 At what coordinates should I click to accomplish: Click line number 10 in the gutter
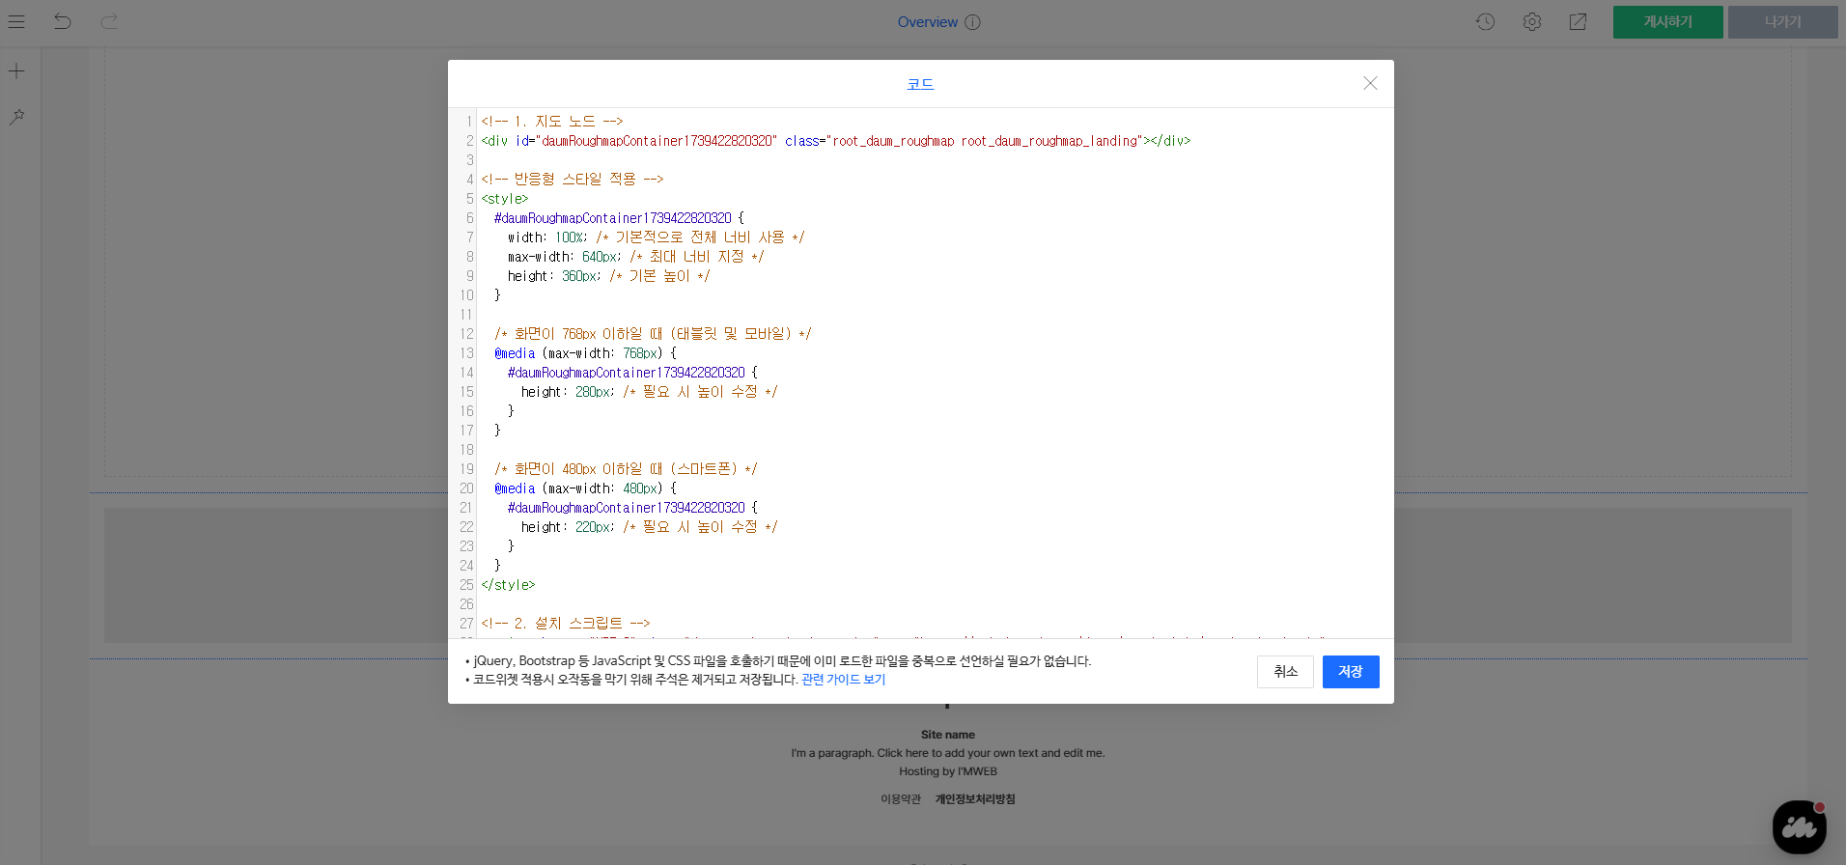pyautogui.click(x=466, y=295)
